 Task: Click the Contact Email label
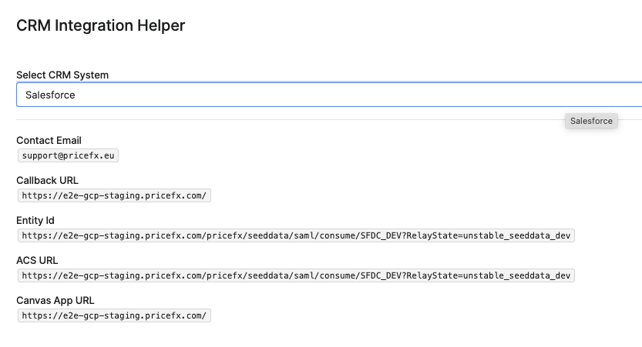49,141
